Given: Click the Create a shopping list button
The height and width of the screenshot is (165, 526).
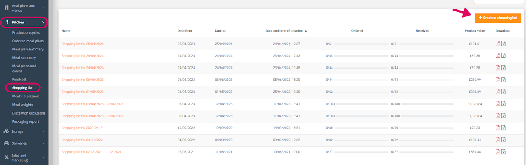Looking at the screenshot, I should (x=498, y=18).
